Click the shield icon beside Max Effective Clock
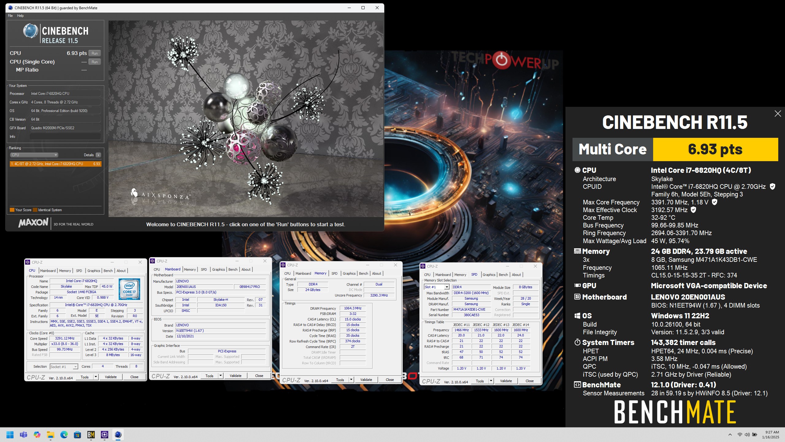 coord(693,210)
